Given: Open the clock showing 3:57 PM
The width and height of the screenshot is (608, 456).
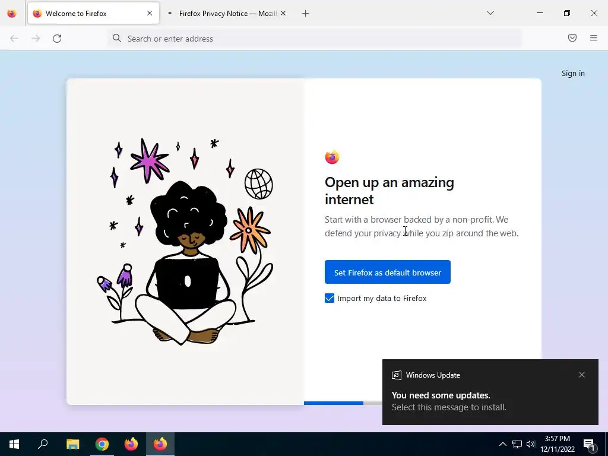Looking at the screenshot, I should [558, 444].
